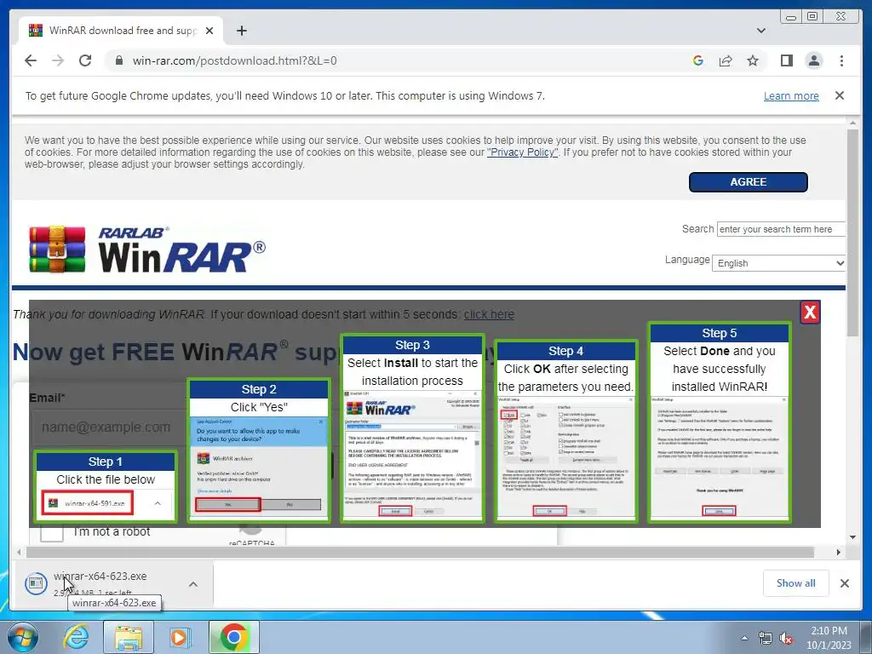
Task: Close the downloads bar
Action: (x=844, y=582)
